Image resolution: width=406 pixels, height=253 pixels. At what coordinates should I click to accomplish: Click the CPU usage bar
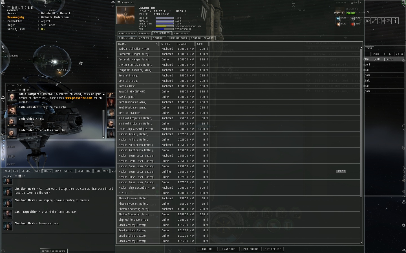click(165, 29)
